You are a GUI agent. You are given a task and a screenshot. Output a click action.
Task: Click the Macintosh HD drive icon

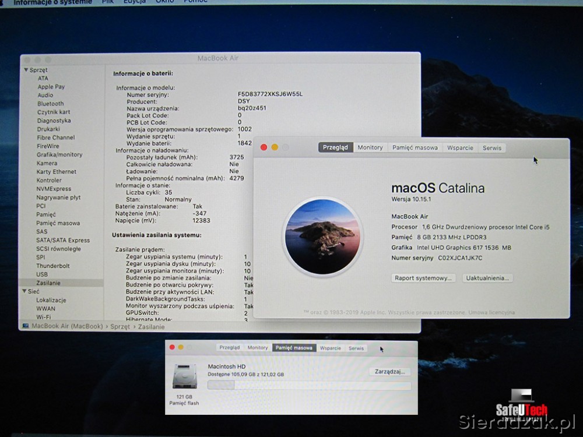184,377
